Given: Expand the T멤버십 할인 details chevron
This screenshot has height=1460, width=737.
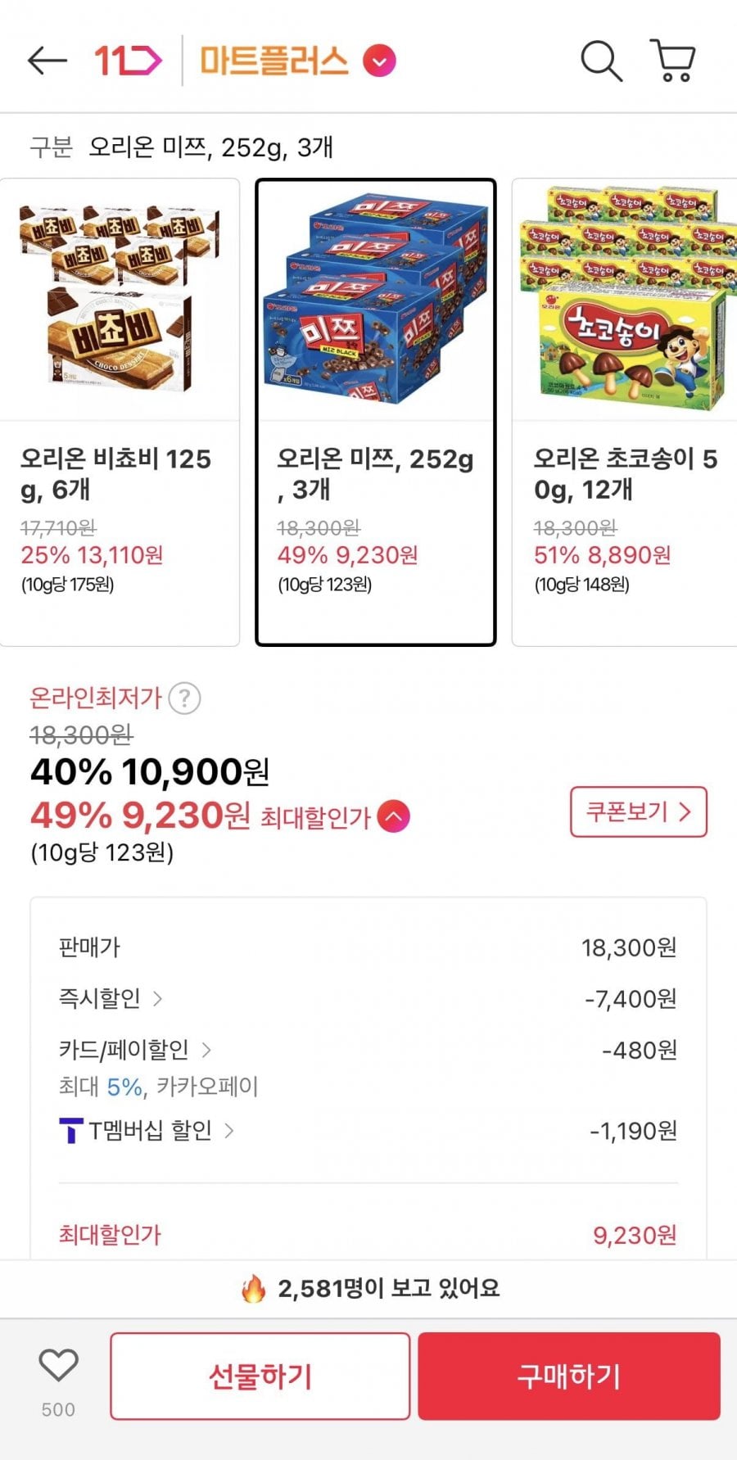Looking at the screenshot, I should tap(229, 1131).
